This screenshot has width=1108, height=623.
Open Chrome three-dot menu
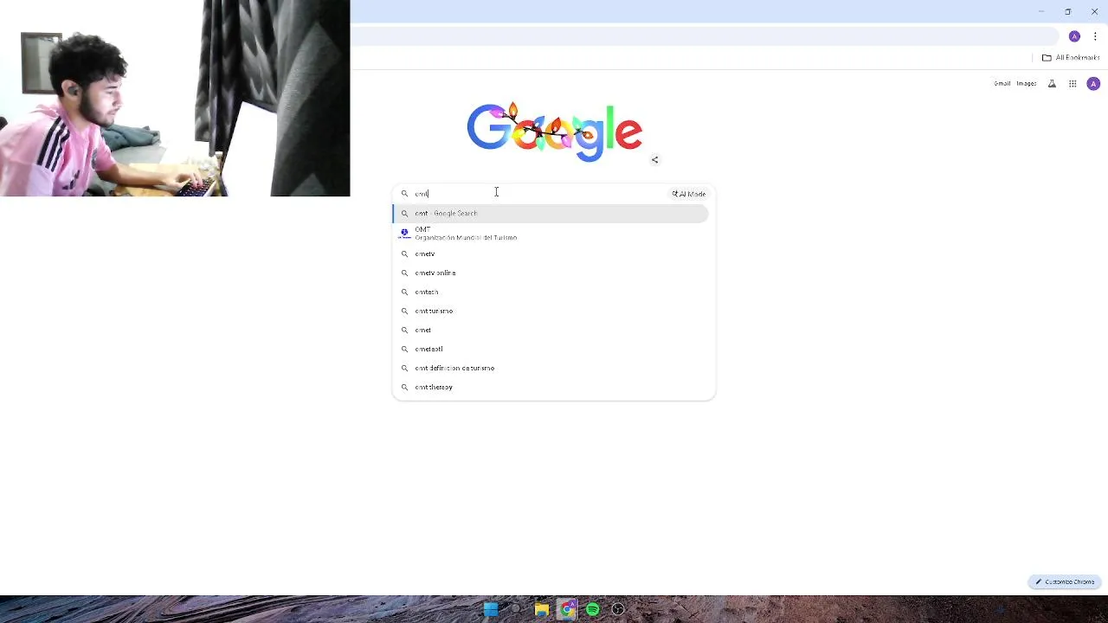coord(1095,36)
